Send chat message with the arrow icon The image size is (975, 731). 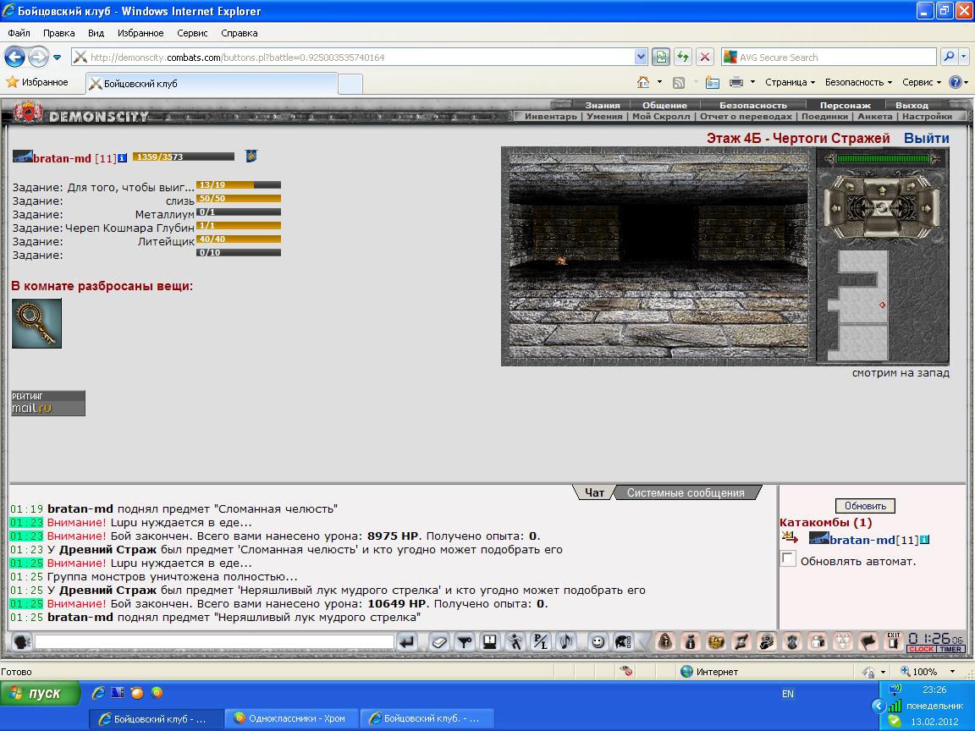coord(407,641)
